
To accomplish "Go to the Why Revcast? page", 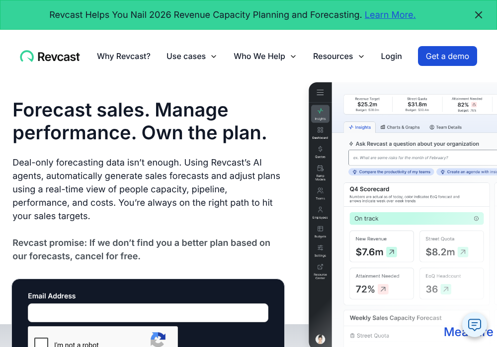I will (x=124, y=57).
